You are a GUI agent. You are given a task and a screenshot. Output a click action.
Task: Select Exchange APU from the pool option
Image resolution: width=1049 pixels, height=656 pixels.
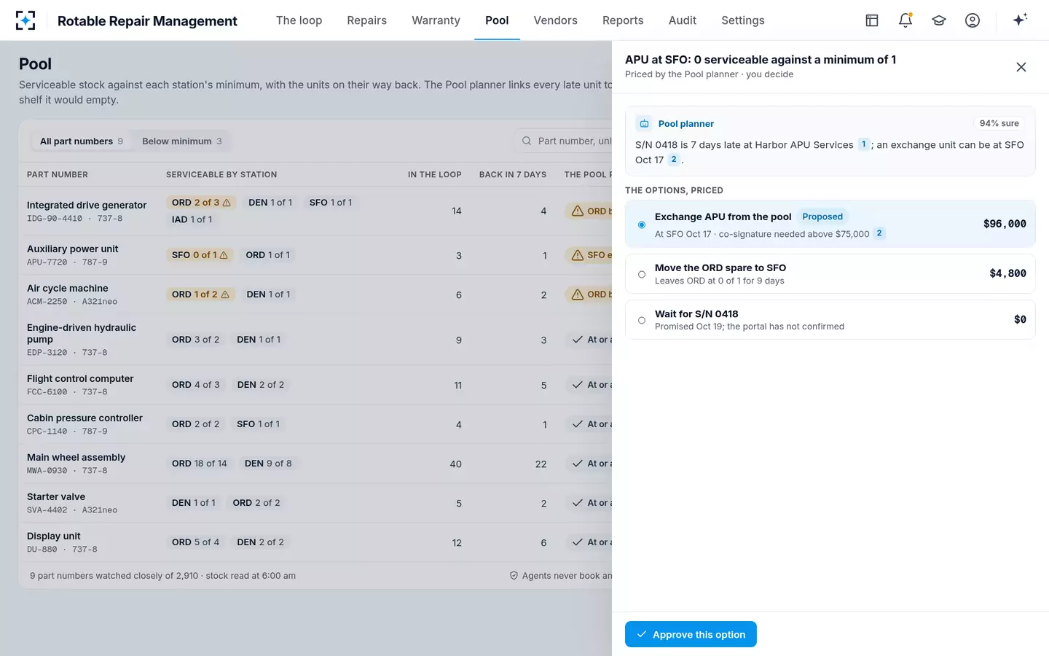point(830,224)
